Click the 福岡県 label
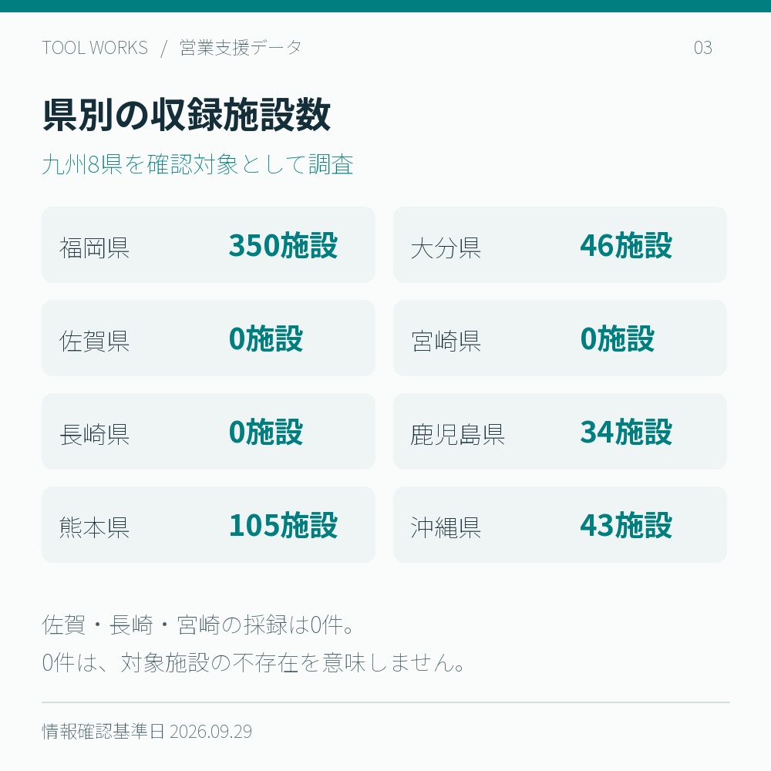771x771 pixels. 94,247
